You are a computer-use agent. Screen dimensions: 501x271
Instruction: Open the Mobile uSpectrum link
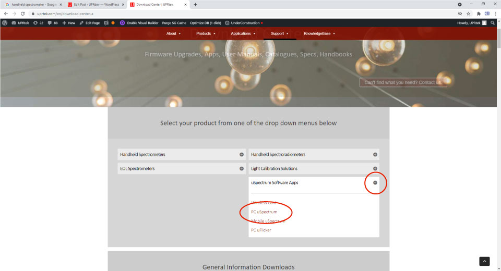[268, 221]
